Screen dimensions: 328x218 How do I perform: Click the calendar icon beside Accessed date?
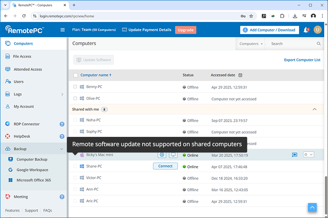[x=240, y=75]
